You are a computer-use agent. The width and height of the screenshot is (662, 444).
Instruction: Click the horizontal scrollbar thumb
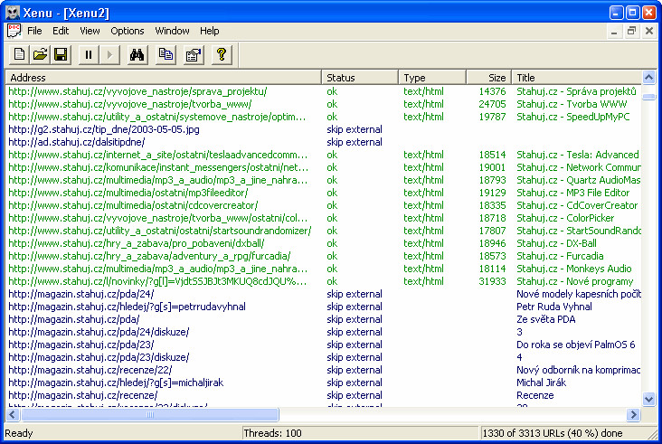[150, 415]
